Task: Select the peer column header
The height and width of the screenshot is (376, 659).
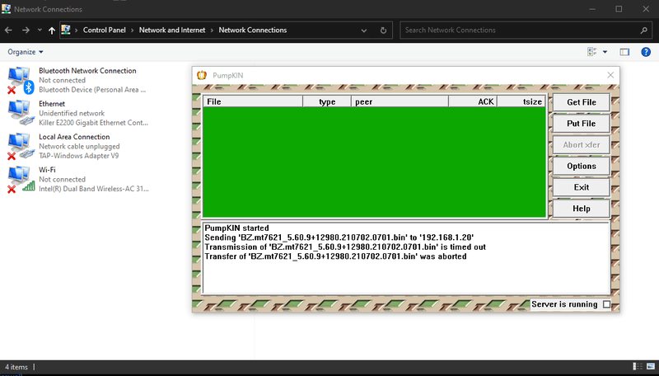Action: pyautogui.click(x=400, y=101)
